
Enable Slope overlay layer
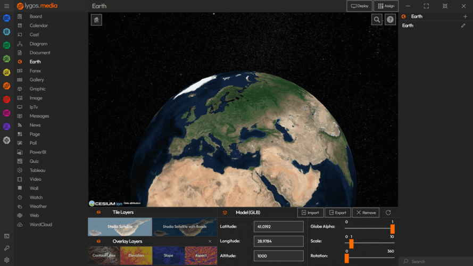pyautogui.click(x=168, y=255)
